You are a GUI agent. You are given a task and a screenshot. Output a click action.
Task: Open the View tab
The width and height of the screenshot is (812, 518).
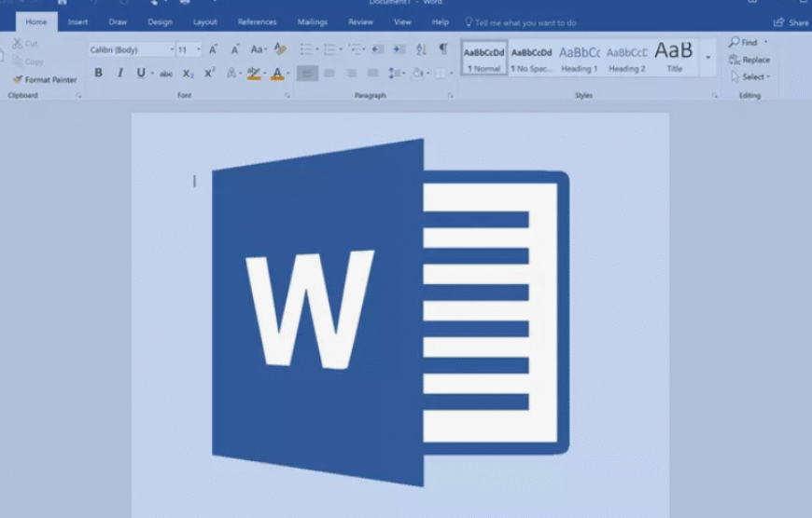402,21
